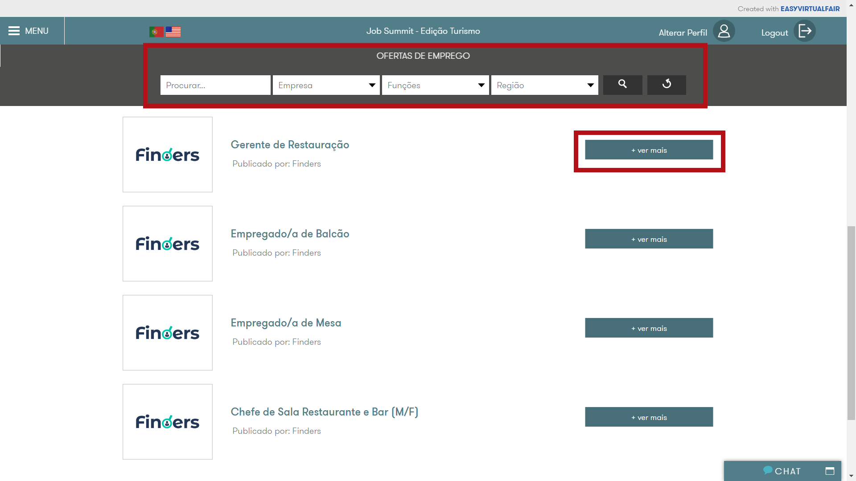Click the vertical page scrollbar thumb
Screen dimensions: 856x481
point(851,323)
